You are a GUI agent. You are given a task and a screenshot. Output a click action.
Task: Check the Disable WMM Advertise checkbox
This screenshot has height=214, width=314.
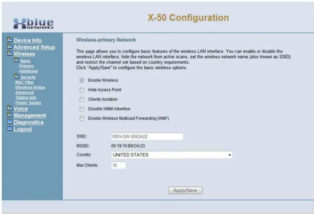[x=82, y=109]
